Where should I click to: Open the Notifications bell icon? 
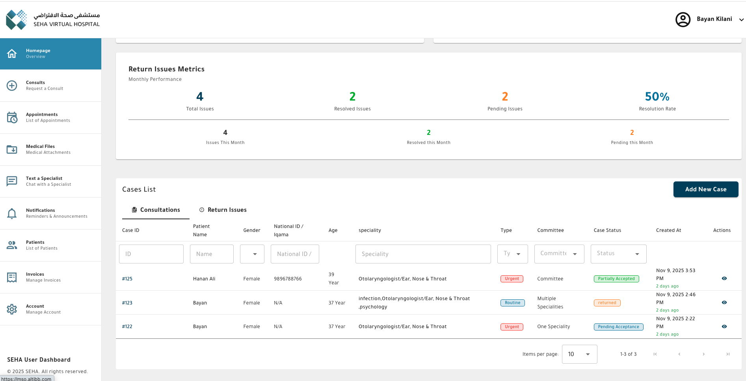12,213
